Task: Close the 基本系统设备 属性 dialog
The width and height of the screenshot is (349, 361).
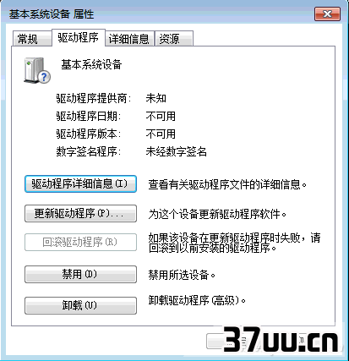Action: 327,14
